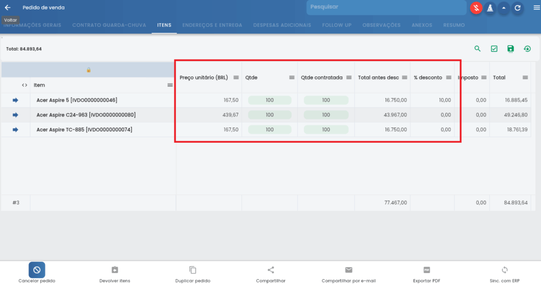Switch to the Follow Up tab
This screenshot has height=284, width=541.
(337, 25)
